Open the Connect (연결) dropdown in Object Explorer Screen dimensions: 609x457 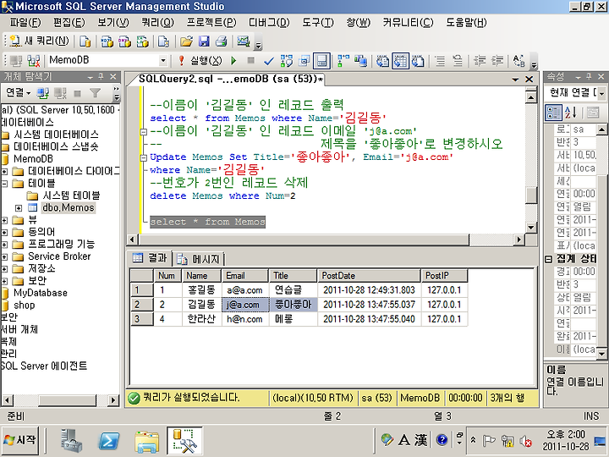(18, 92)
